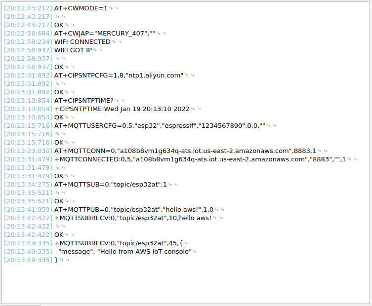Image resolution: width=372 pixels, height=306 pixels.
Task: Click the WIFI CONNECTED response line
Action: coord(83,42)
